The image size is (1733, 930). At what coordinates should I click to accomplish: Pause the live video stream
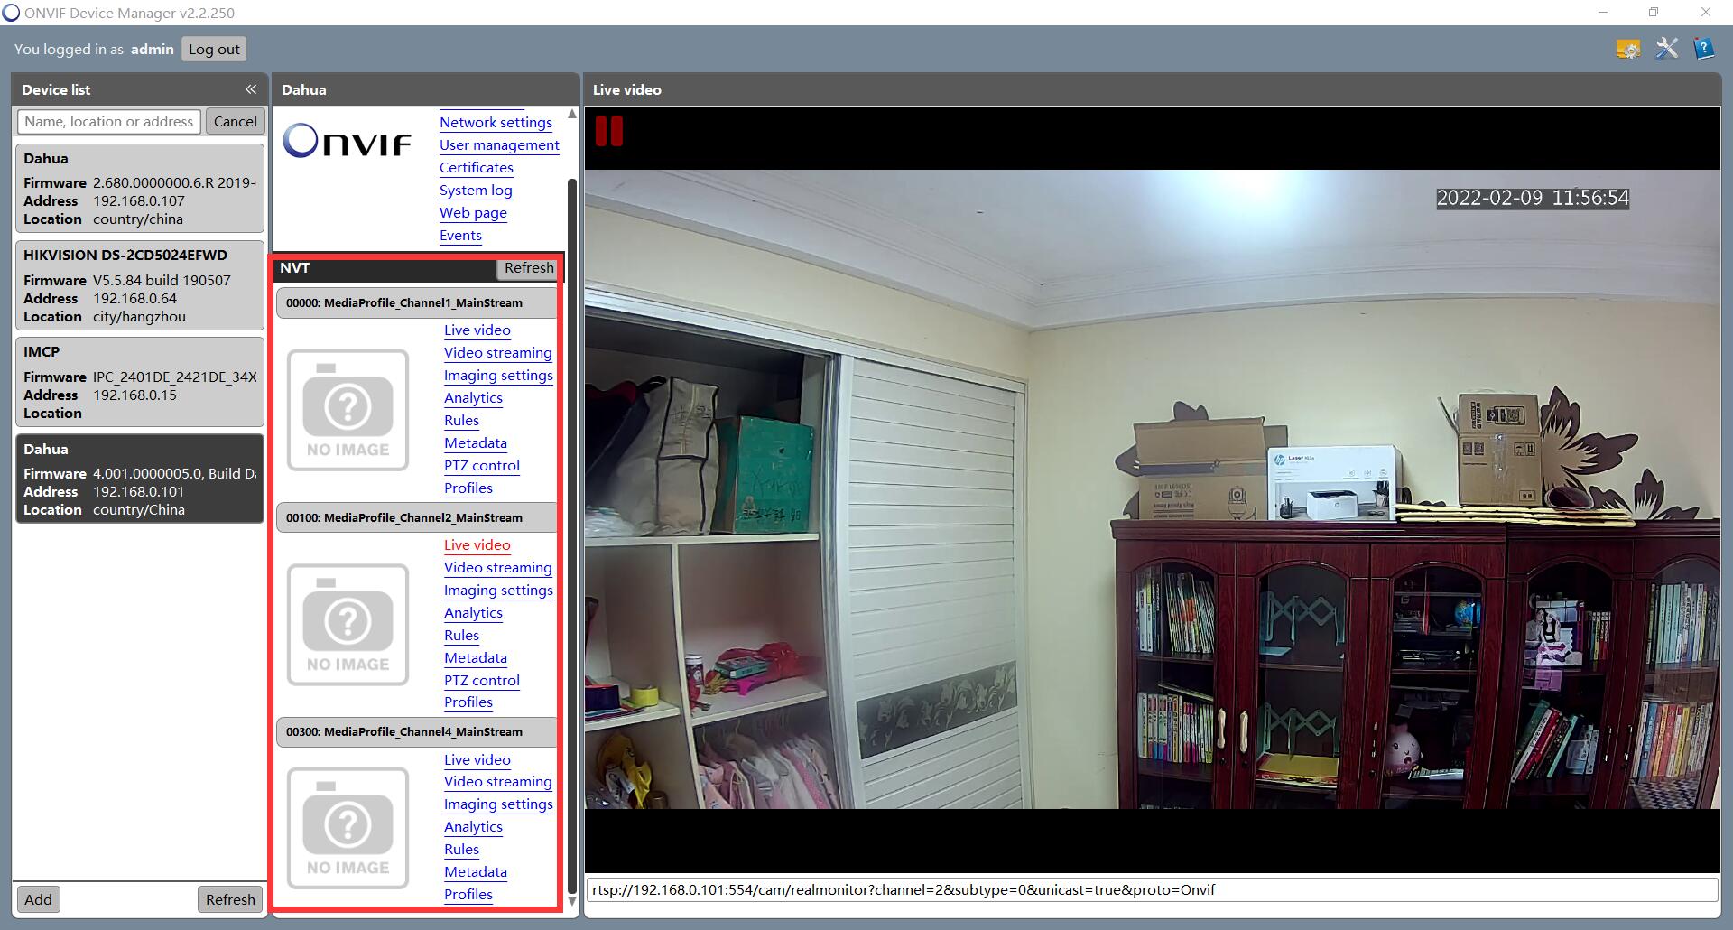click(x=609, y=132)
